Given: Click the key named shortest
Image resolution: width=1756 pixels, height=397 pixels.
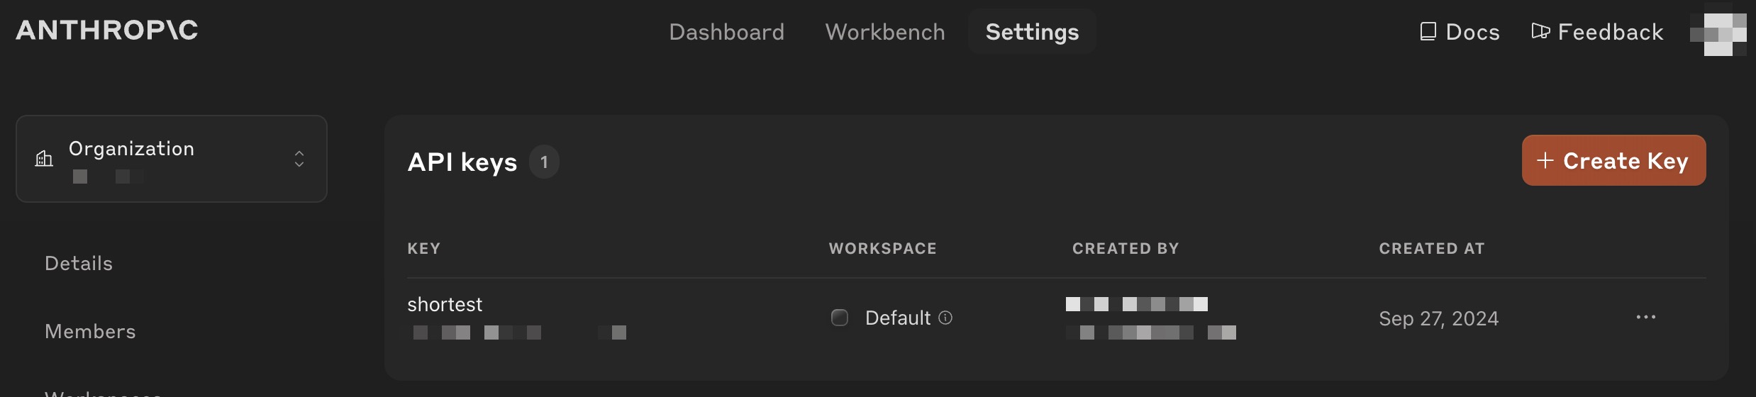Looking at the screenshot, I should (445, 305).
